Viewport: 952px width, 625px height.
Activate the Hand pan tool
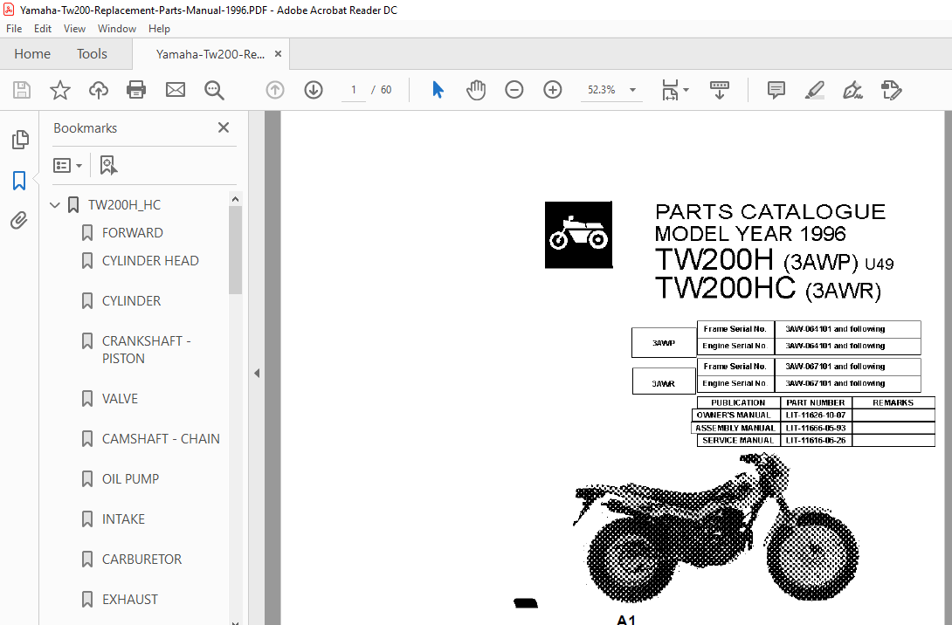coord(476,90)
